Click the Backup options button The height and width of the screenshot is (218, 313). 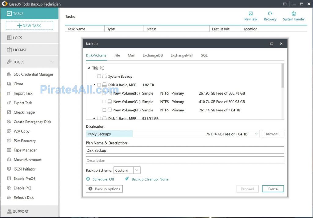(104, 189)
